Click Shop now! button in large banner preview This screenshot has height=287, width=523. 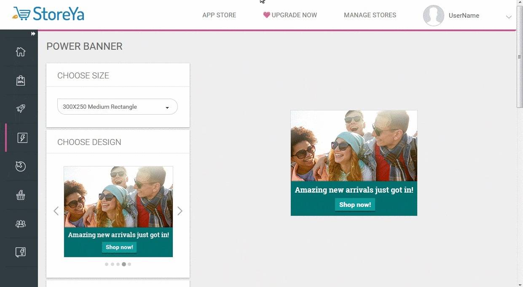[355, 205]
